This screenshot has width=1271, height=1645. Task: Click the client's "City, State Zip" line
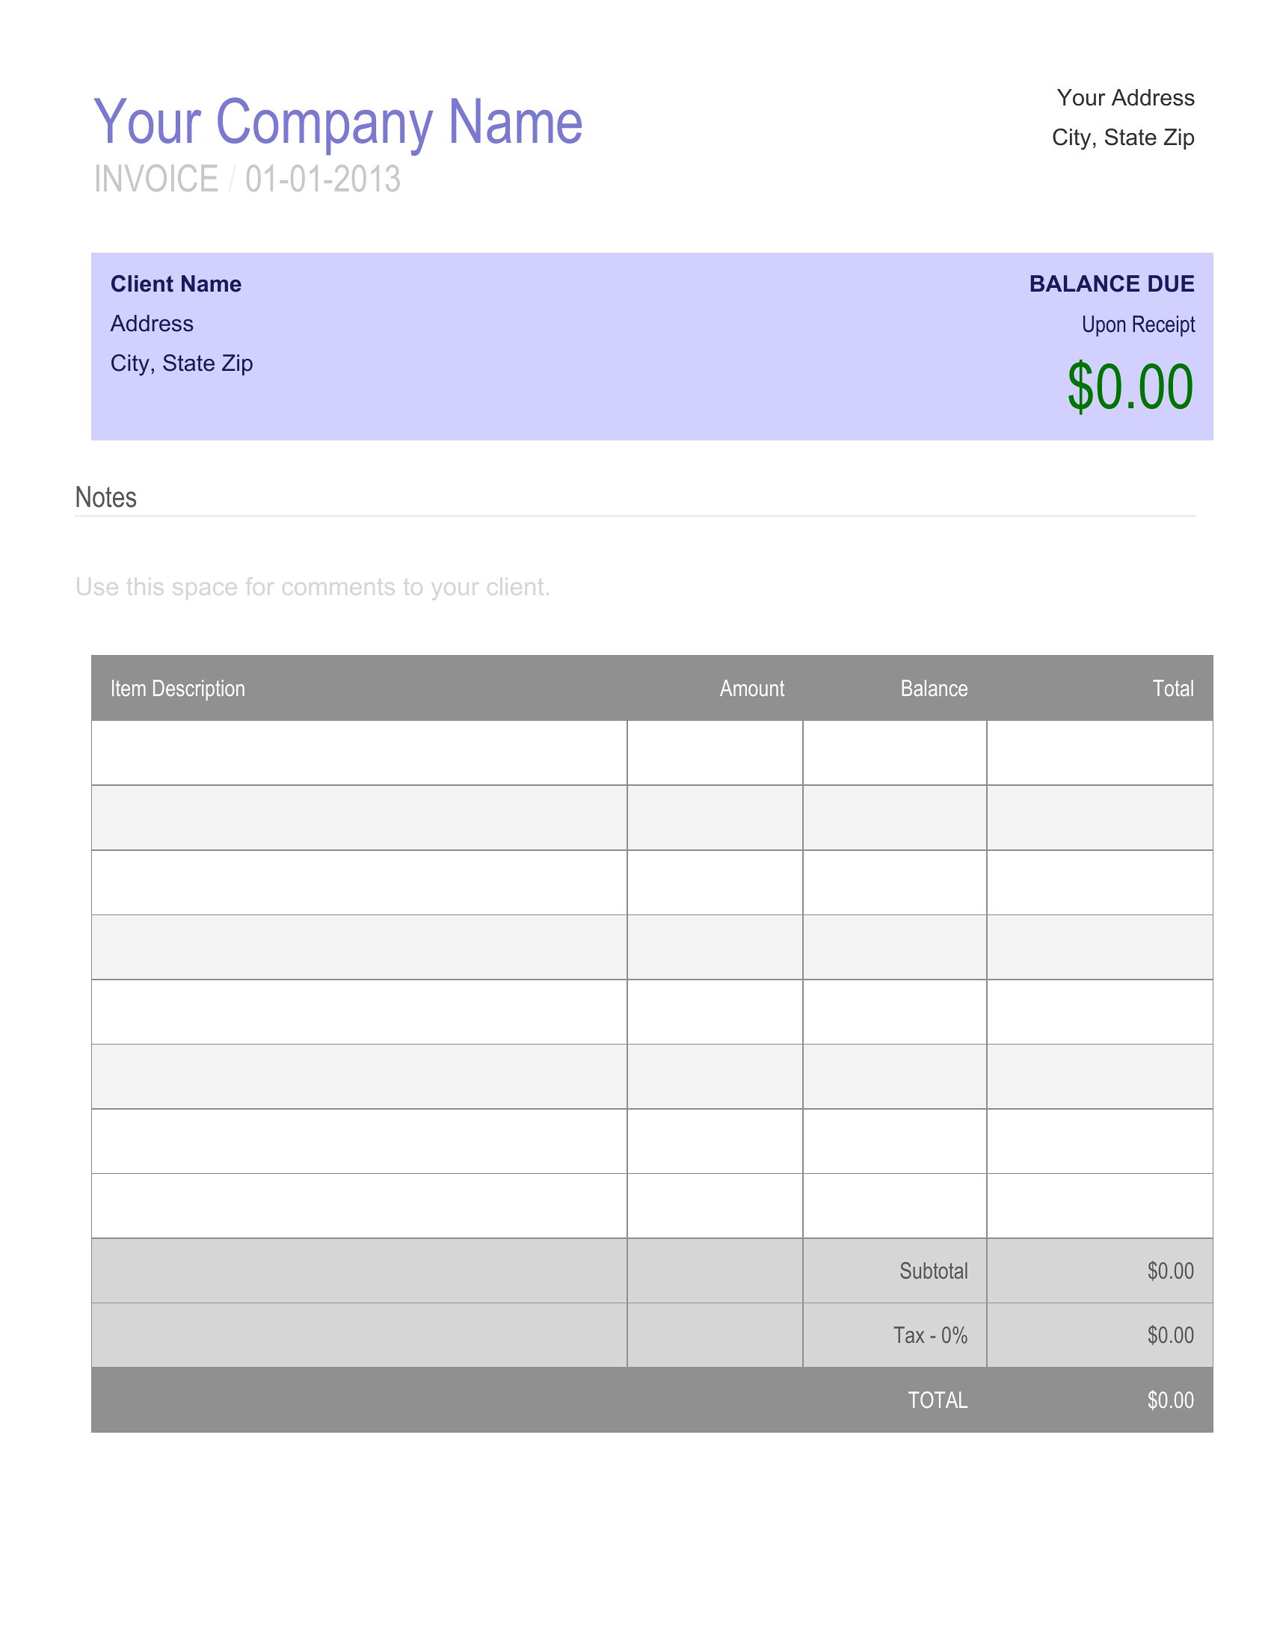(x=182, y=364)
